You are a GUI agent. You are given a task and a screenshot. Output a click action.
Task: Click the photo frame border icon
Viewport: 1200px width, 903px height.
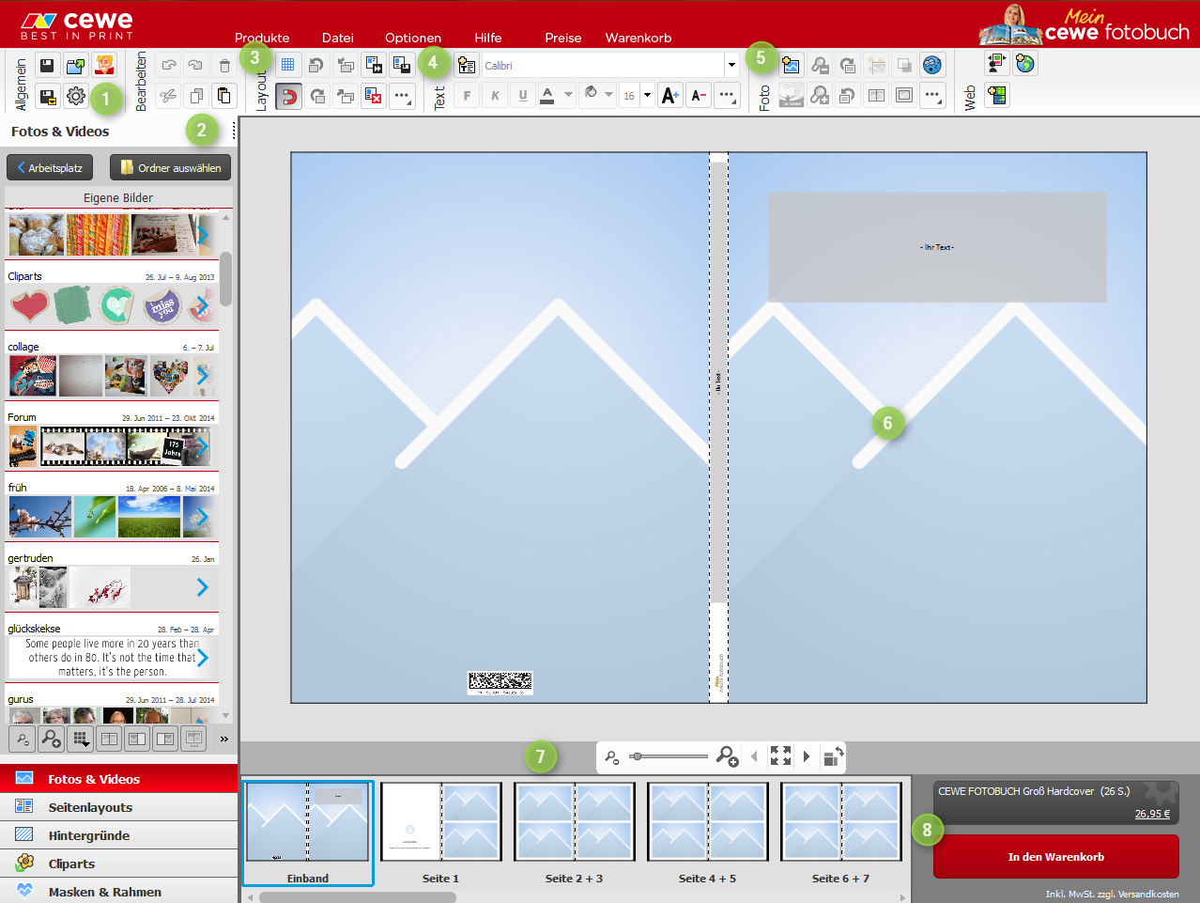tap(903, 95)
